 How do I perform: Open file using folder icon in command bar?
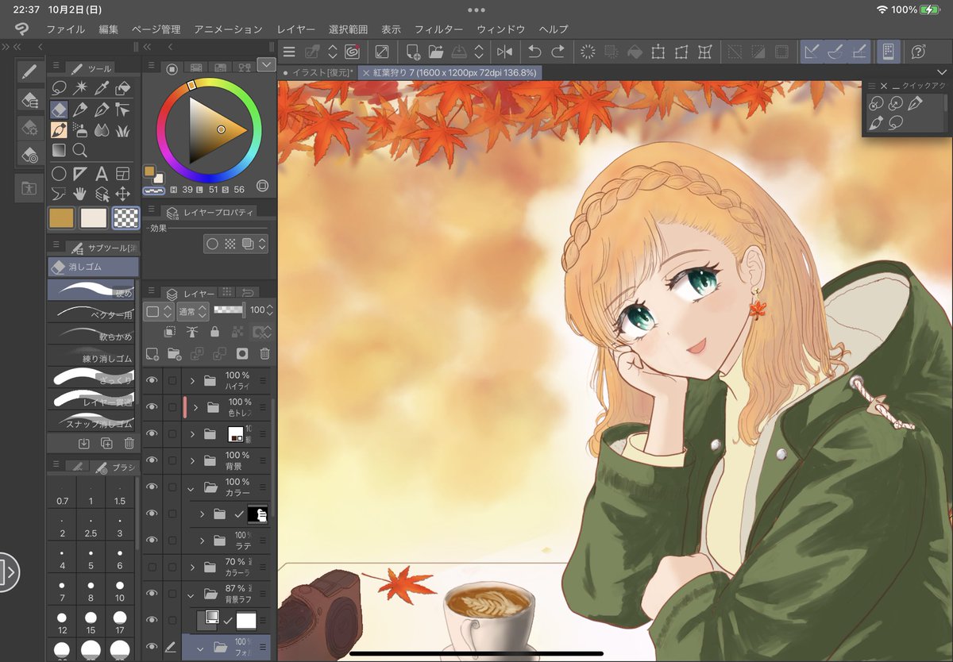click(x=436, y=52)
